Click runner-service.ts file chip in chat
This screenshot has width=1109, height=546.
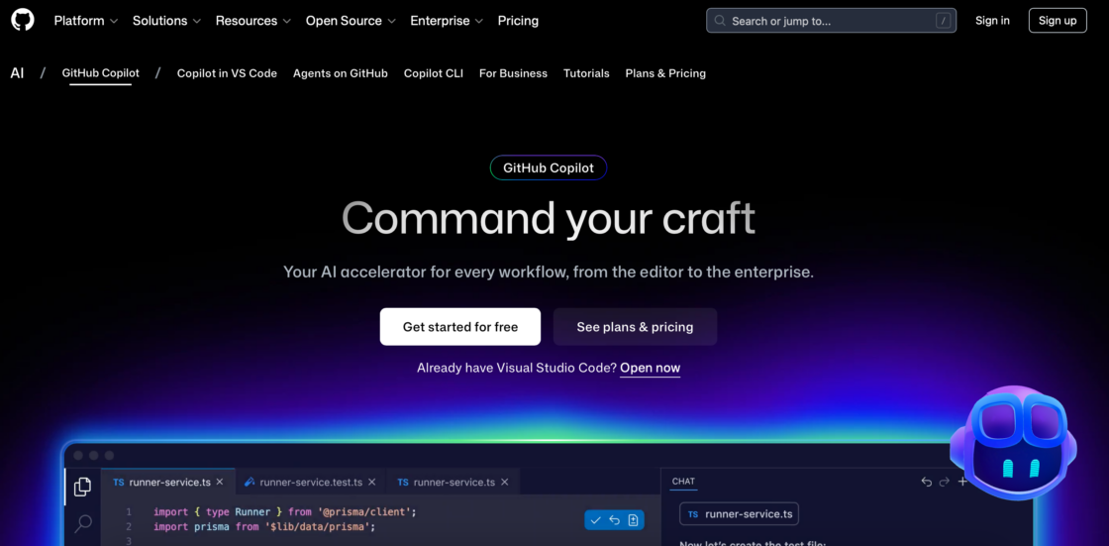coord(739,514)
